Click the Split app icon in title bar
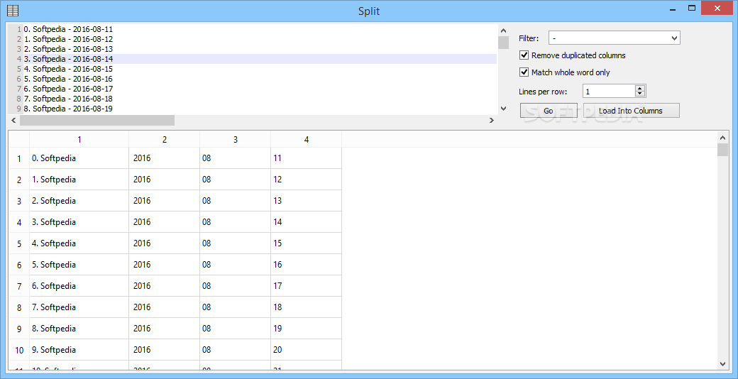The image size is (738, 379). coord(13,11)
